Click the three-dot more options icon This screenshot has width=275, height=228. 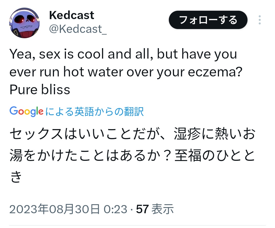(259, 20)
